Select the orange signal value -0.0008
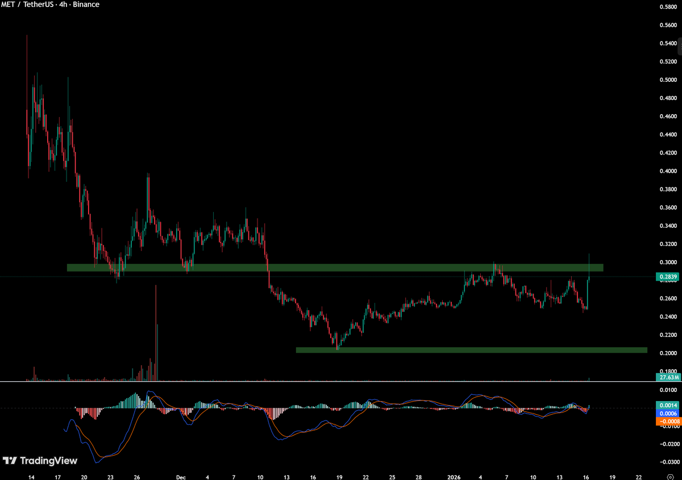This screenshot has width=682, height=480. click(668, 421)
